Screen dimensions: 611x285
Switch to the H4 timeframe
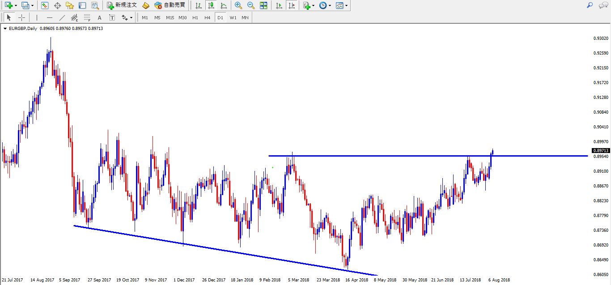(208, 17)
